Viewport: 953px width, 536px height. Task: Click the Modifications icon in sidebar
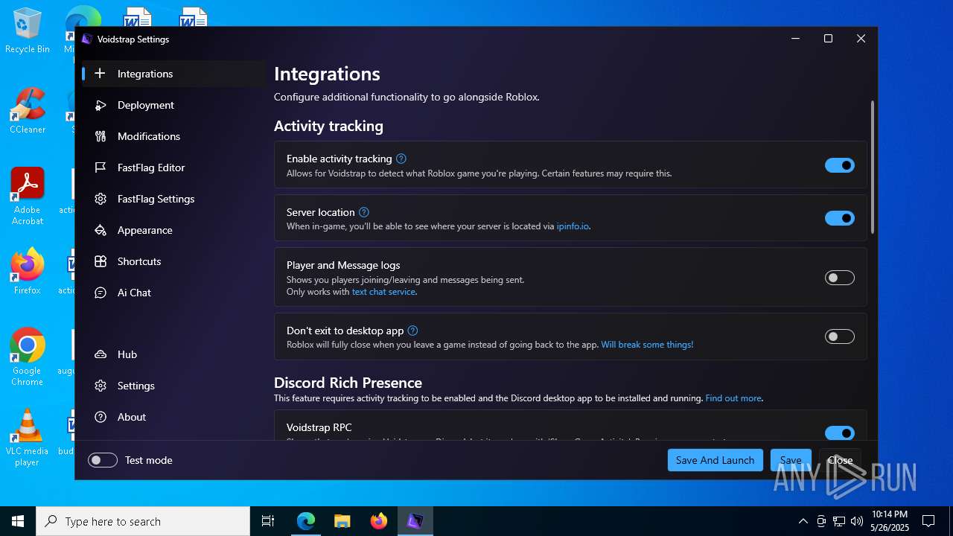click(101, 136)
